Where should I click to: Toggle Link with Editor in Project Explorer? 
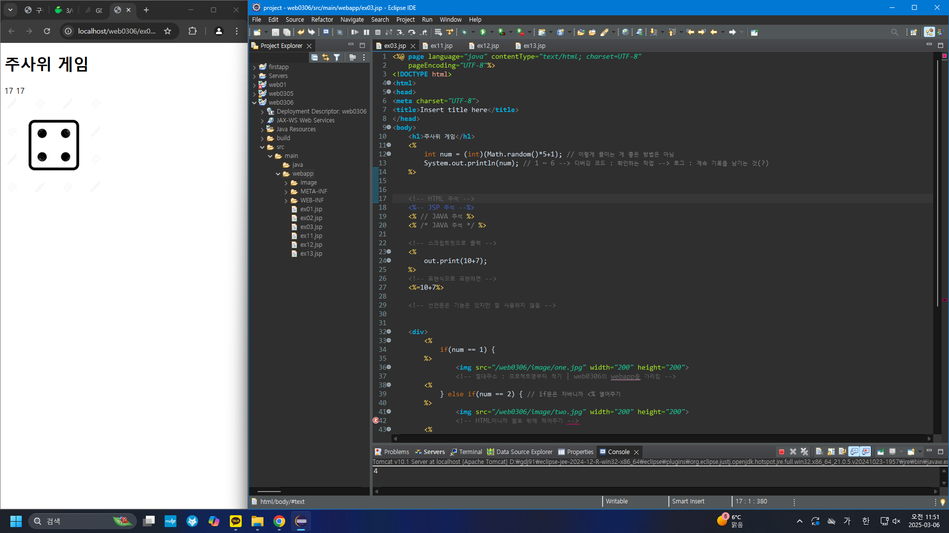(326, 58)
